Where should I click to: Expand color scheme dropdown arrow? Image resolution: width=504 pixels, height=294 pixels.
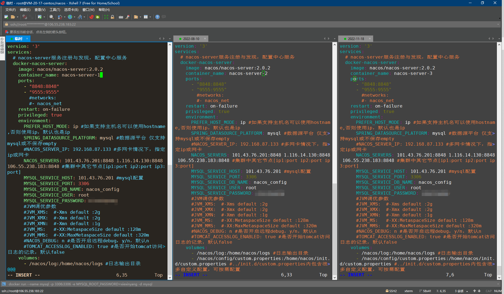pyautogui.click(x=65, y=17)
